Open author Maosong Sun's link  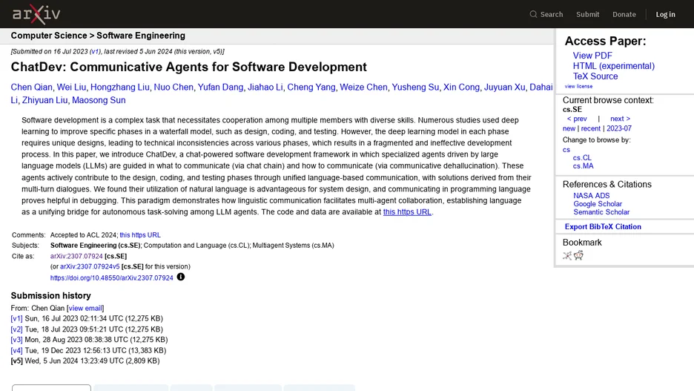point(99,100)
